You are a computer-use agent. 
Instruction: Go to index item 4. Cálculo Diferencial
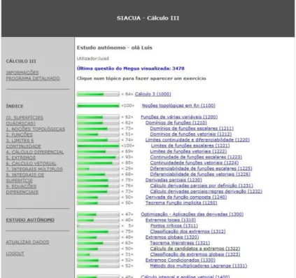(35, 152)
